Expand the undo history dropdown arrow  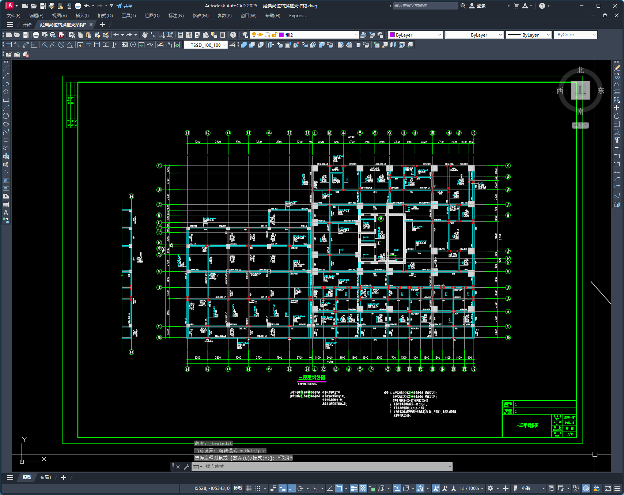[122, 35]
